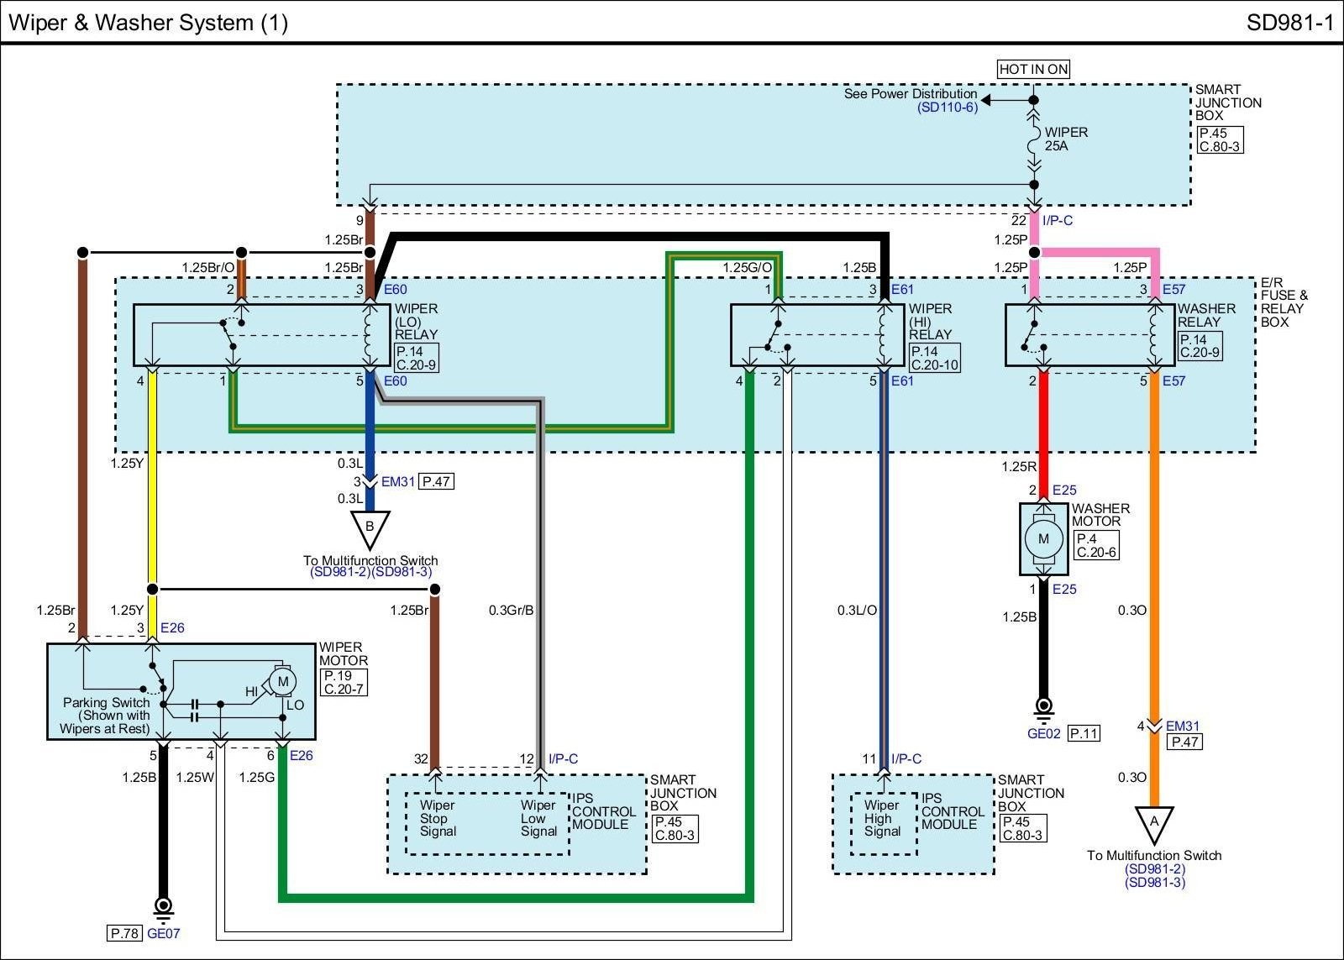1344x960 pixels.
Task: Select the GE02 ground symbol
Action: coord(1043,709)
